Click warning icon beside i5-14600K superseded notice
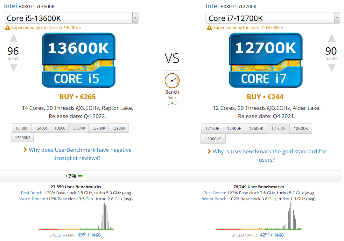 (8, 28)
